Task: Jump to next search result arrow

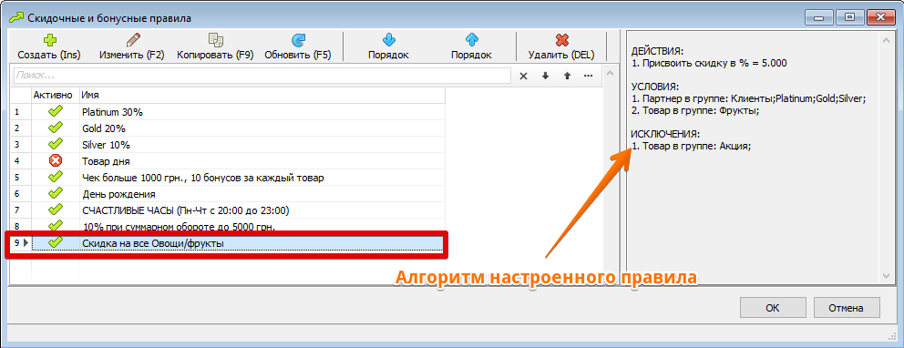Action: [545, 76]
